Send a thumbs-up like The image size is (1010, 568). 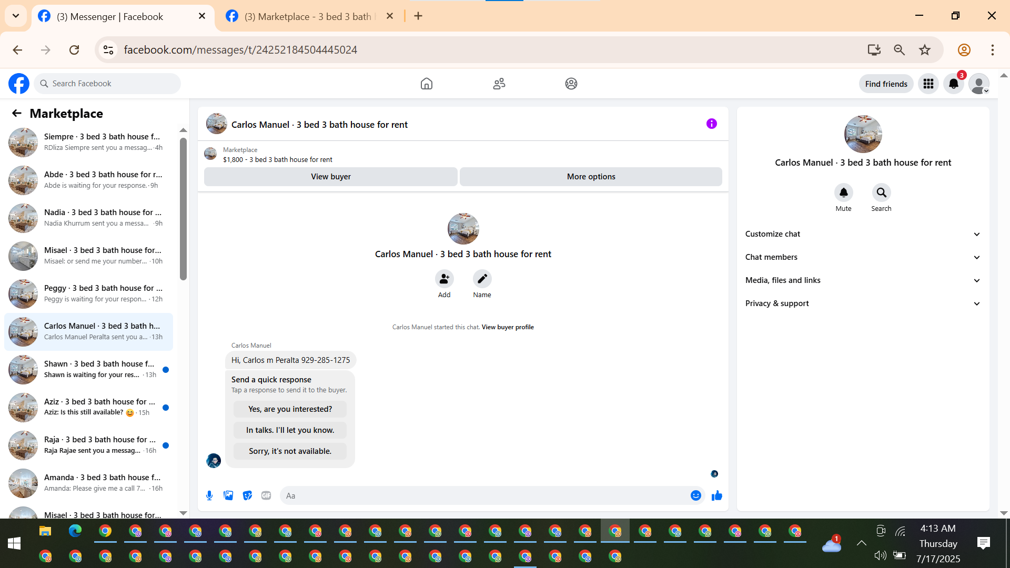click(716, 495)
